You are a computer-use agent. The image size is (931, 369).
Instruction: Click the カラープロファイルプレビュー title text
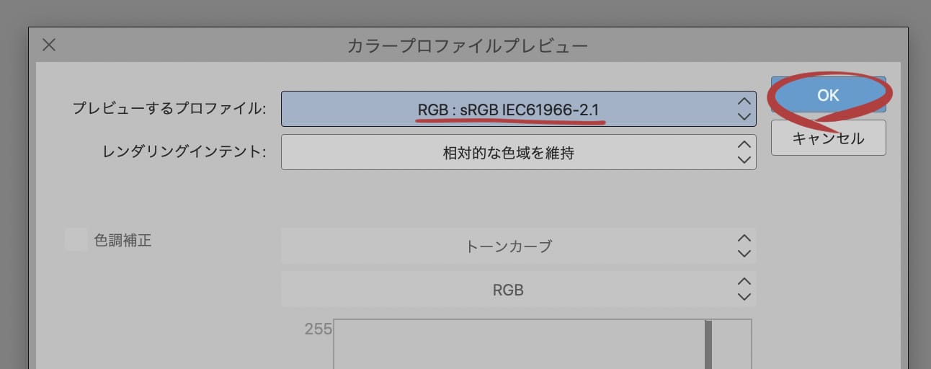coord(468,46)
